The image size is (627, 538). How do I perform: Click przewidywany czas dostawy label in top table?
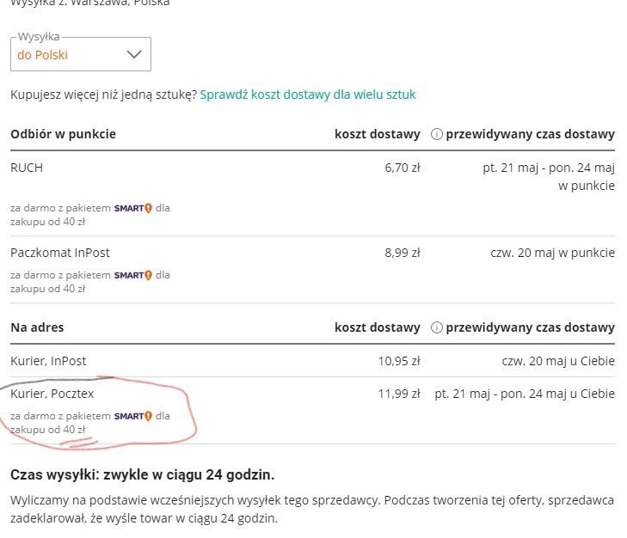(x=530, y=134)
